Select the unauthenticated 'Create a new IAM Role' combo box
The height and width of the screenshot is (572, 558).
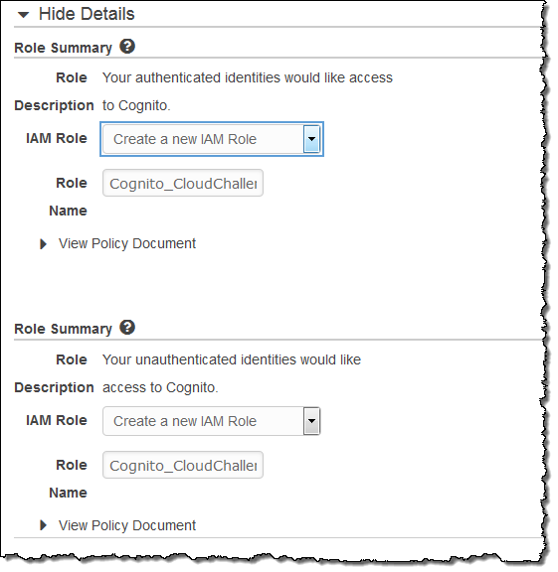pyautogui.click(x=212, y=421)
